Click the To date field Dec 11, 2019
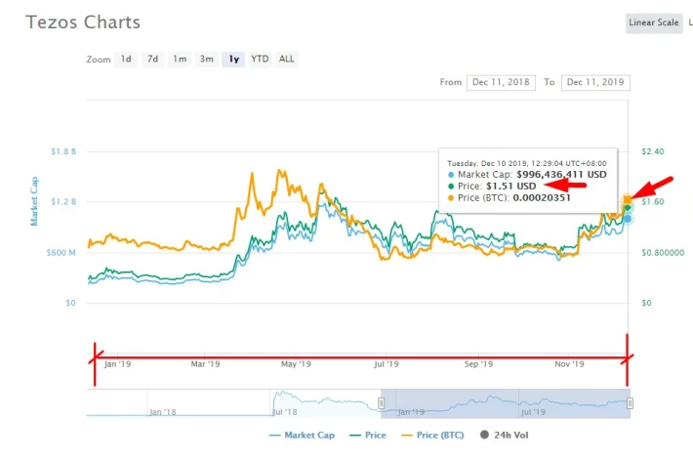This screenshot has width=693, height=460. pyautogui.click(x=595, y=82)
